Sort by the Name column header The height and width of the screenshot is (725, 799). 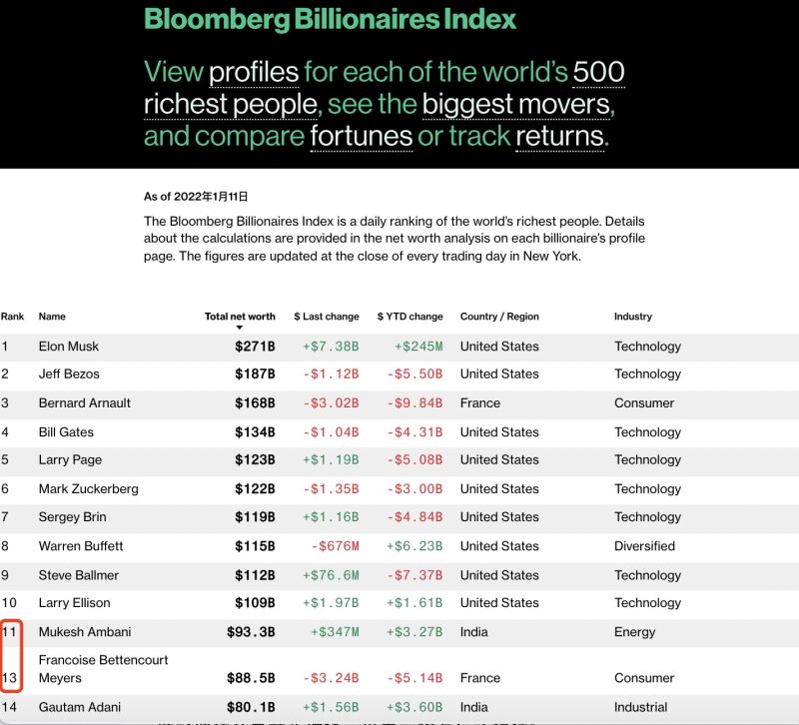(x=52, y=317)
